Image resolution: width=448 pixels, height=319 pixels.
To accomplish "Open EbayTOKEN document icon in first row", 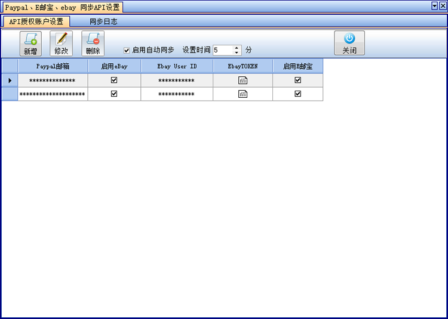I will [243, 80].
